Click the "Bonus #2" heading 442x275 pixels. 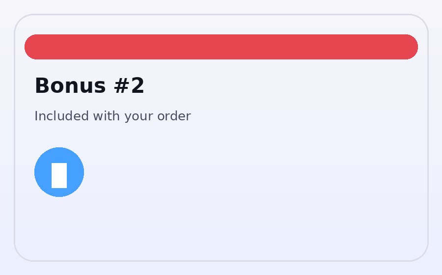pos(89,86)
